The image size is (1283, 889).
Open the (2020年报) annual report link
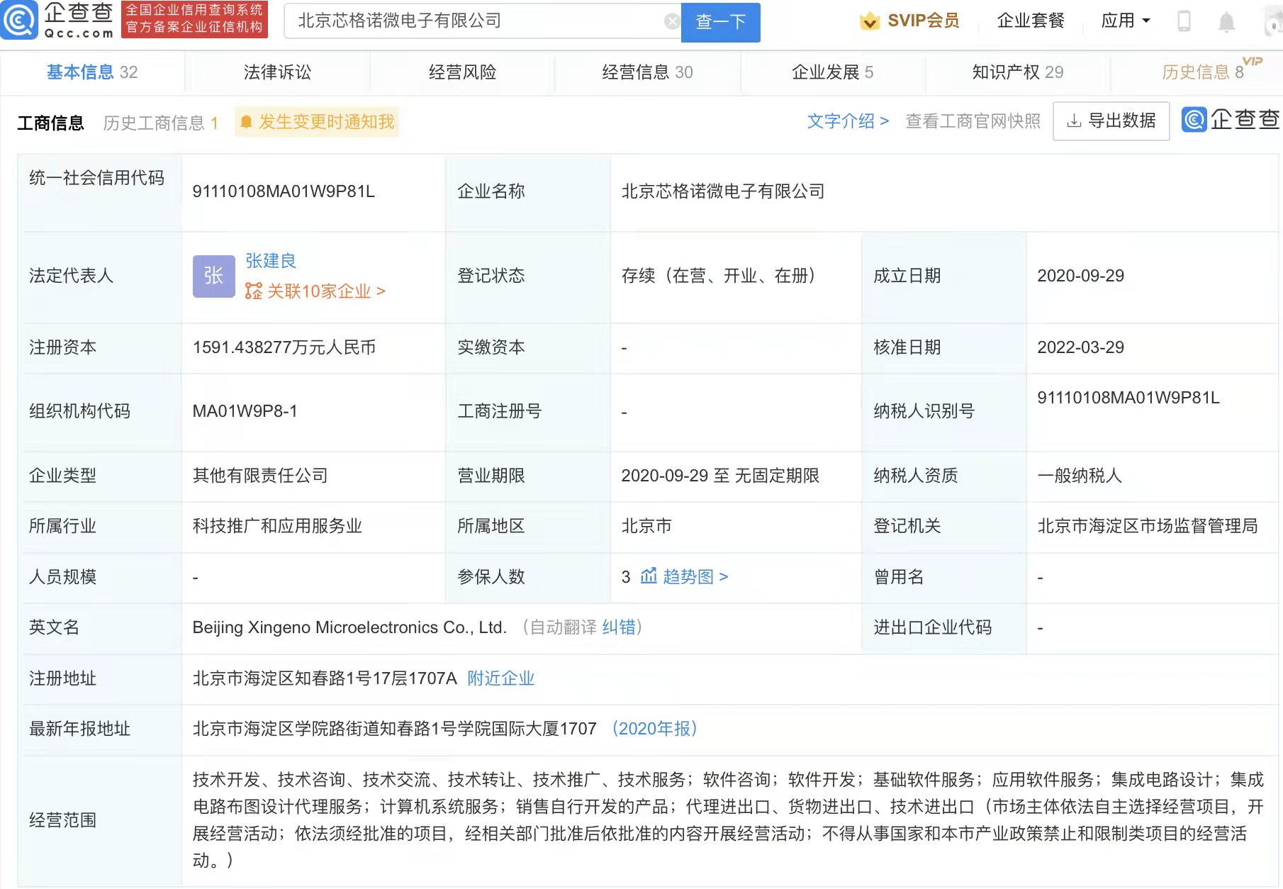(654, 728)
